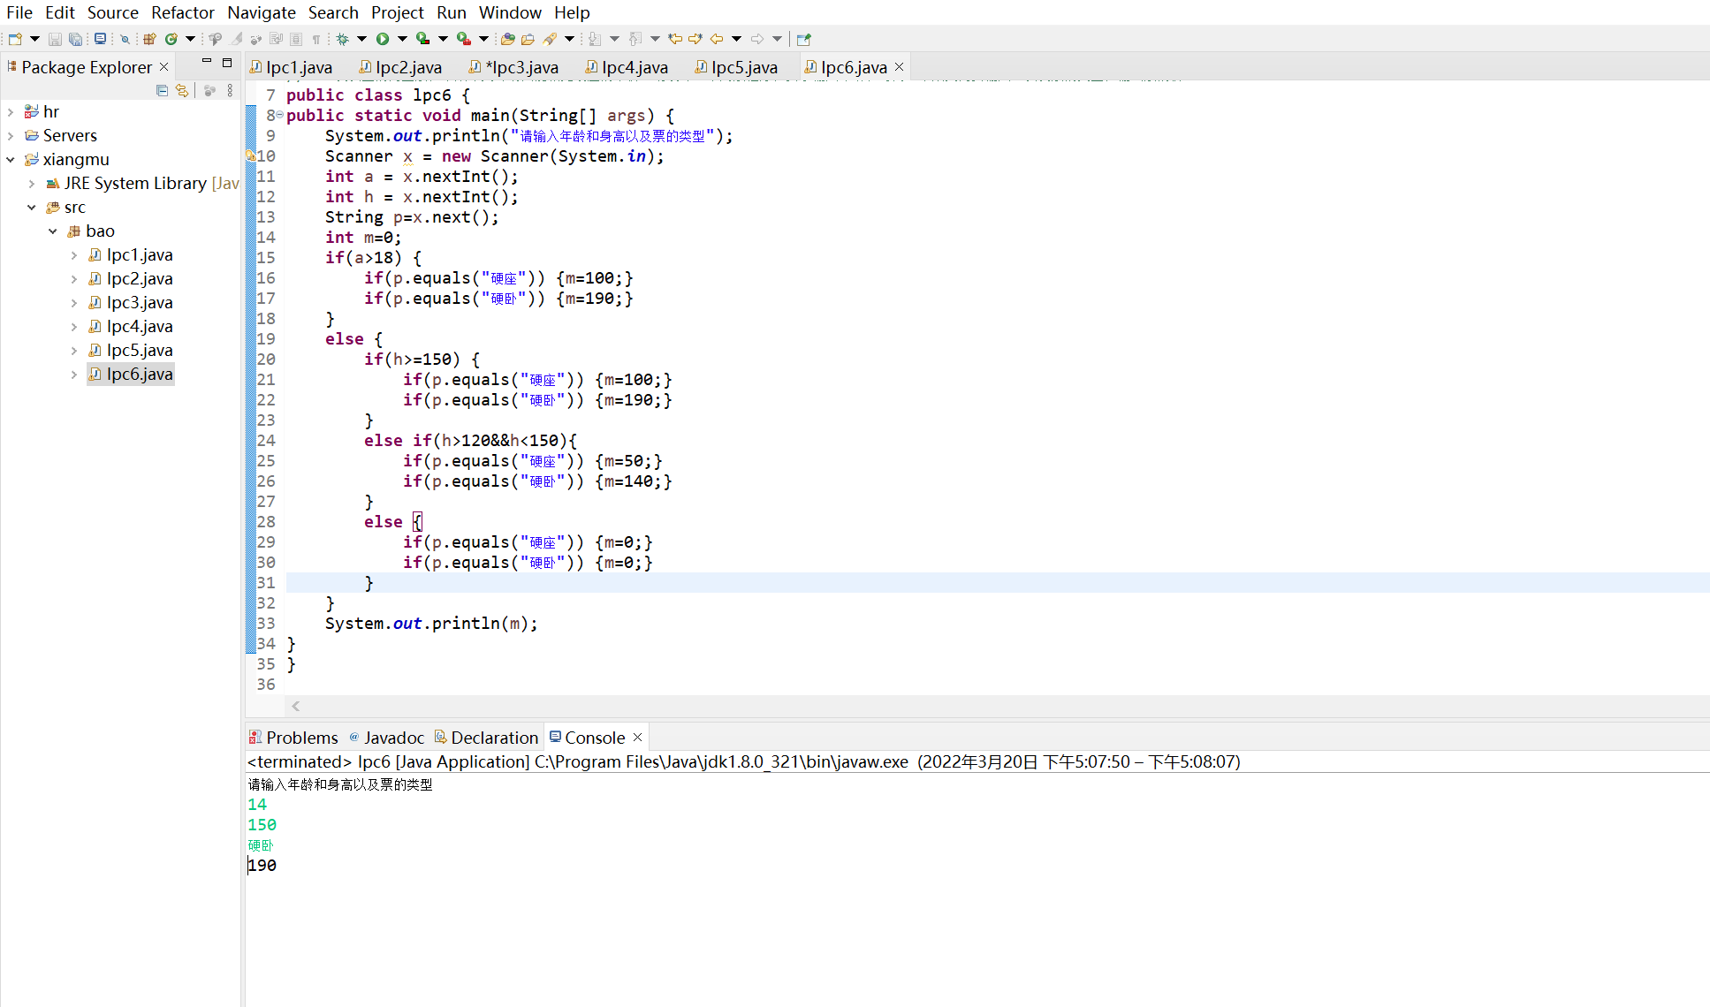Close the lpc6.java editor tab
1710x1007 pixels.
(899, 67)
